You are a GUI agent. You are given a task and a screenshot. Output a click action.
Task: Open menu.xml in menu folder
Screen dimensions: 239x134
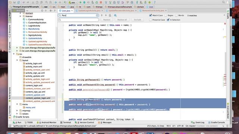(x=30, y=108)
